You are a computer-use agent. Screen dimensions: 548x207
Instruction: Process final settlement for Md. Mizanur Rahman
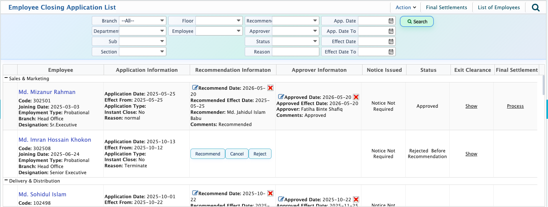pyautogui.click(x=515, y=106)
